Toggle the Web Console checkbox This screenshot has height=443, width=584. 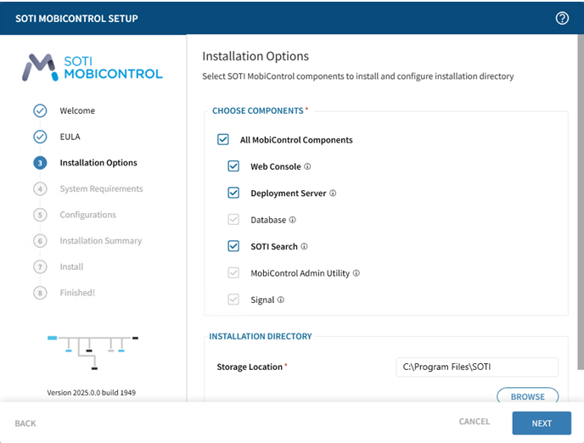point(234,166)
